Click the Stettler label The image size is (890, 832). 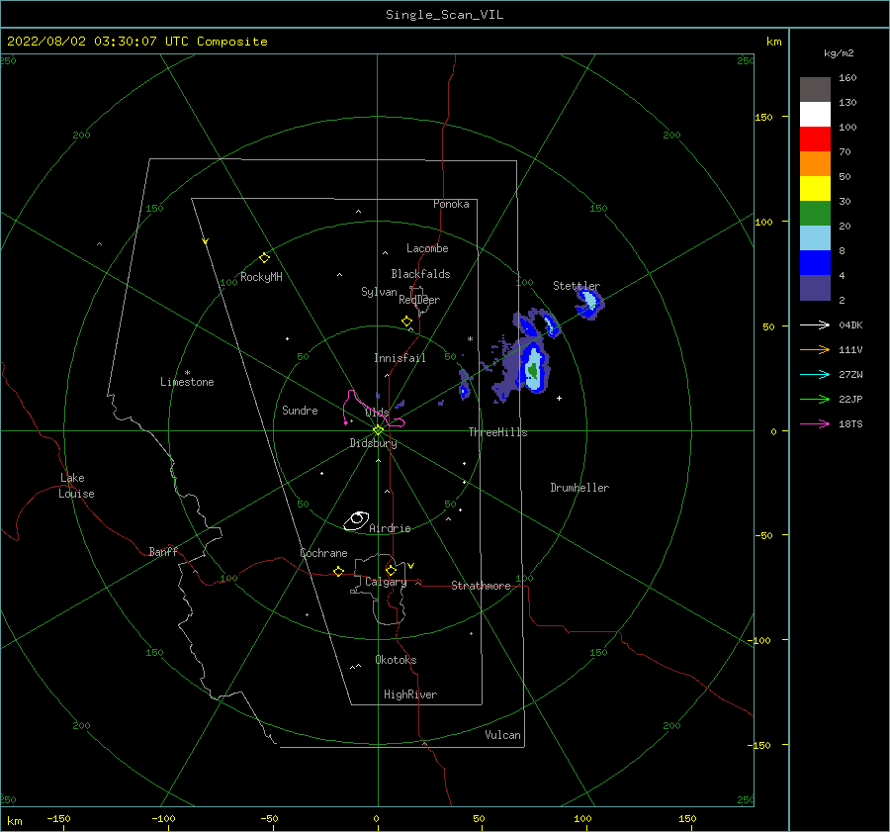(x=577, y=286)
